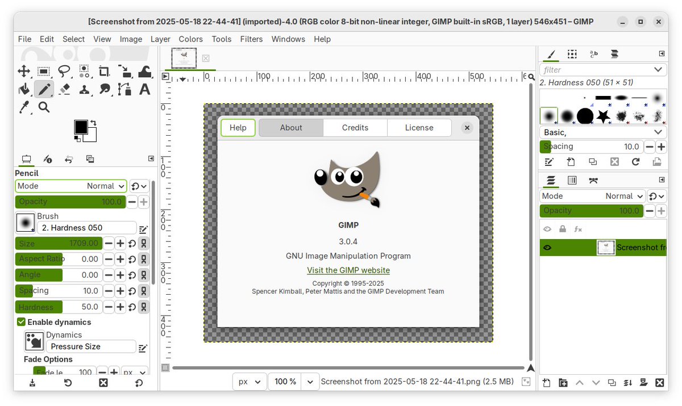Select the Move tool
This screenshot has height=406, width=682.
coord(23,71)
